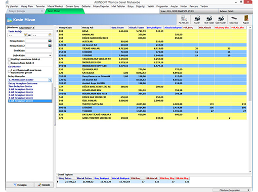258x192 pixels.
Task: Choose 2. Alt Hesapları Göster in list
Action: (30, 92)
